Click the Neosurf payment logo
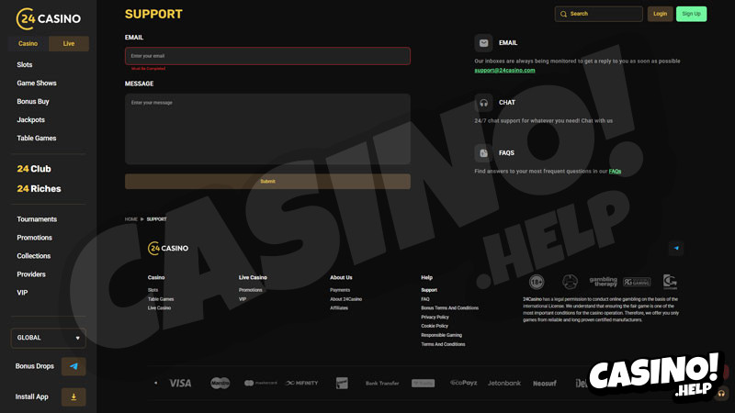 coord(544,383)
